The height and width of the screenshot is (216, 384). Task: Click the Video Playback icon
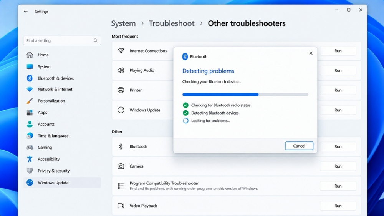tap(121, 206)
